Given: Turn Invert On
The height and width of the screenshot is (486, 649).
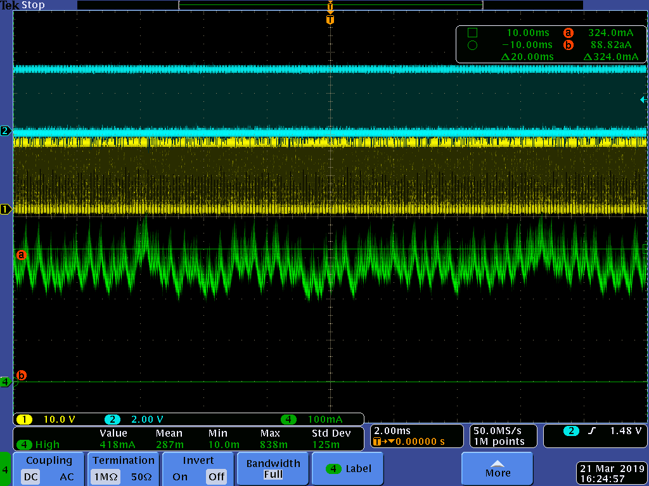Looking at the screenshot, I should 180,477.
